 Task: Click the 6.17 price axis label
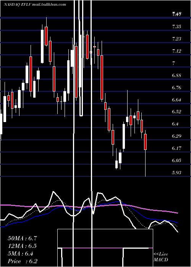[x=176, y=148]
